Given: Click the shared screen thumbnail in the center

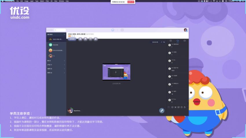Looking at the screenshot, I should tap(116, 72).
